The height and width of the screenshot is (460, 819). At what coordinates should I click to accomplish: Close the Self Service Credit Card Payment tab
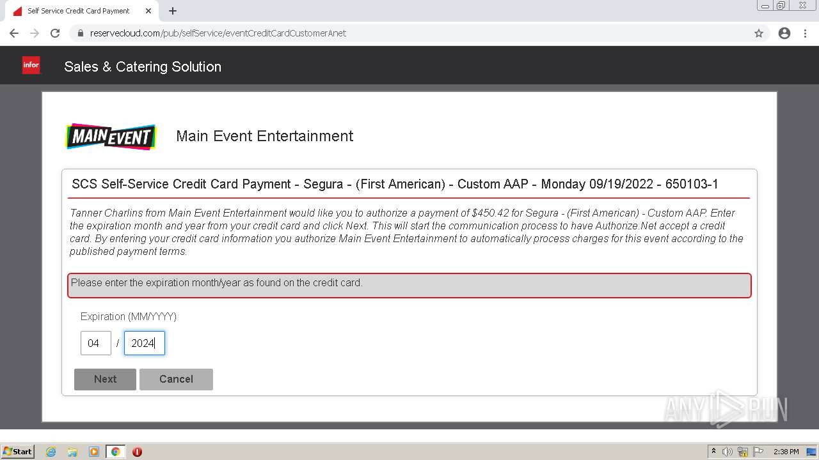coord(148,11)
